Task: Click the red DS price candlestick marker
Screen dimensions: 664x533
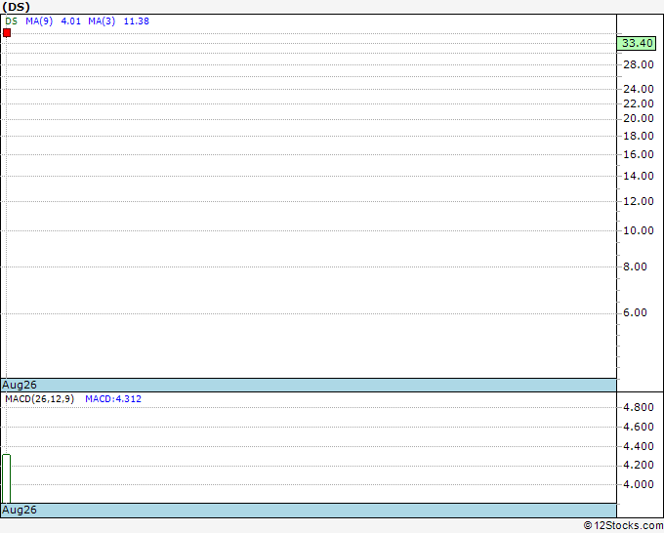Action: point(7,32)
